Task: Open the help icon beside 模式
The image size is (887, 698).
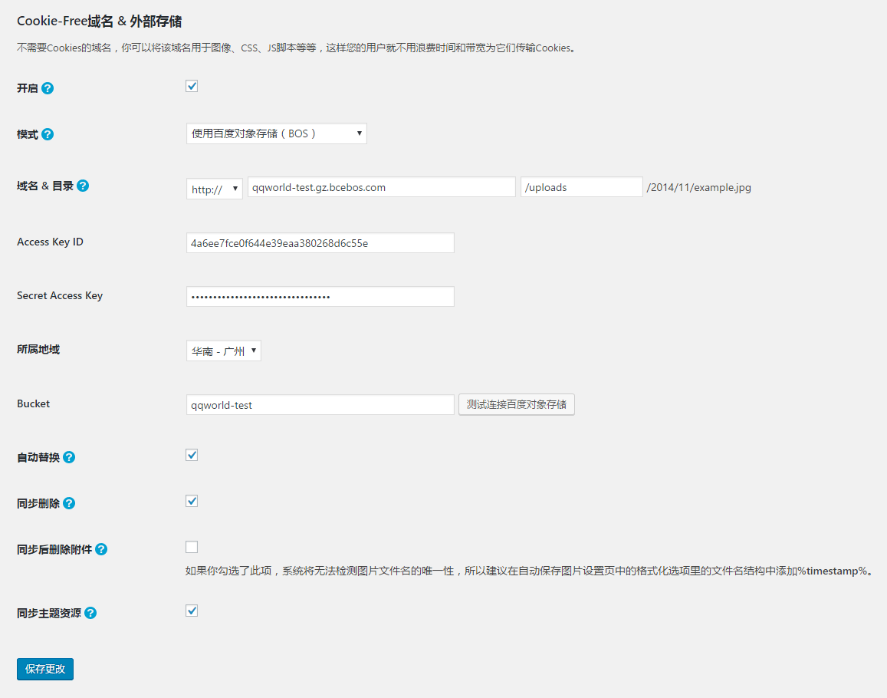Action: [x=48, y=134]
